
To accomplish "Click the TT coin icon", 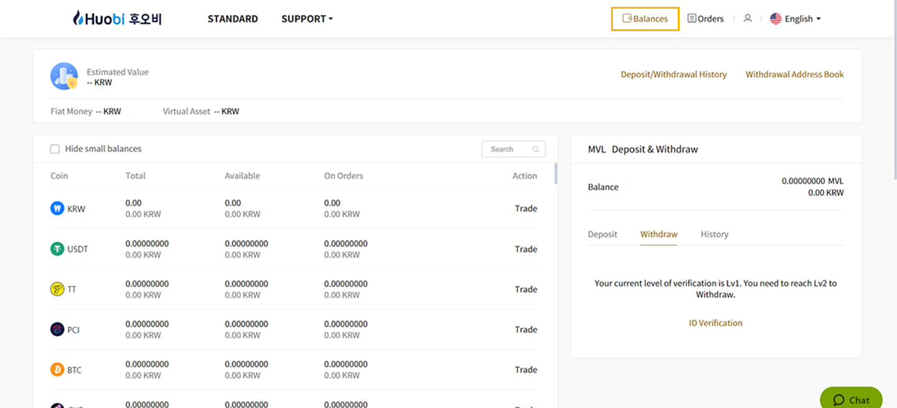I will point(57,289).
